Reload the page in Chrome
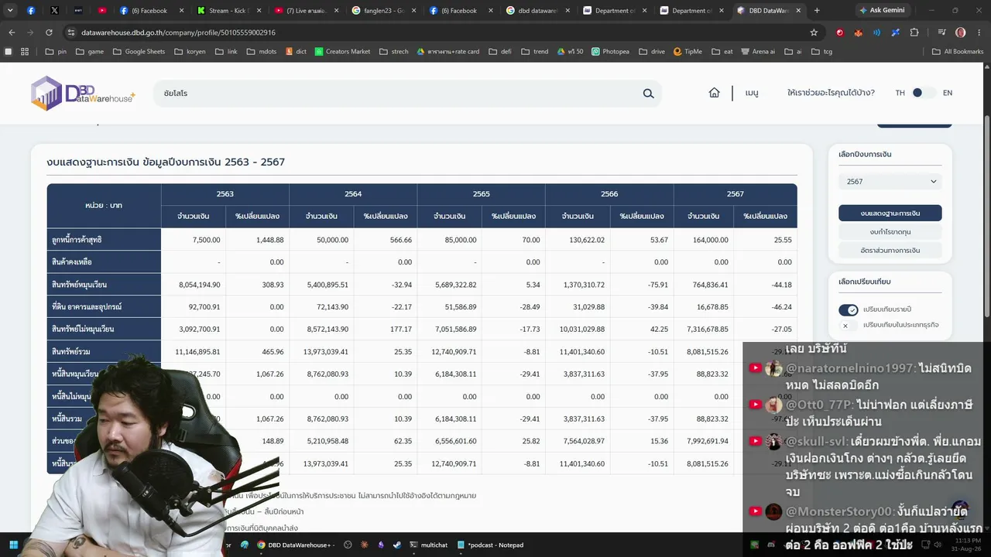 point(49,32)
